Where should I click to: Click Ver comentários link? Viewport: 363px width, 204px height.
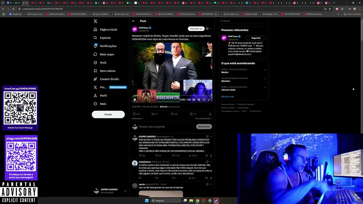coord(203,118)
